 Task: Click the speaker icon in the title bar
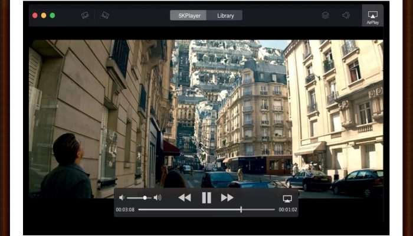coord(346,15)
